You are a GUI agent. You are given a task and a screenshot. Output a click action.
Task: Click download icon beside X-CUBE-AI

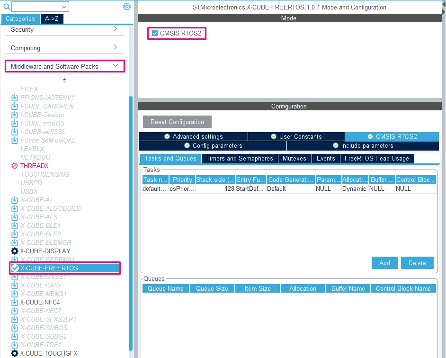(x=15, y=200)
